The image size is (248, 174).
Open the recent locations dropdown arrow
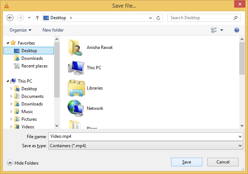(29, 18)
